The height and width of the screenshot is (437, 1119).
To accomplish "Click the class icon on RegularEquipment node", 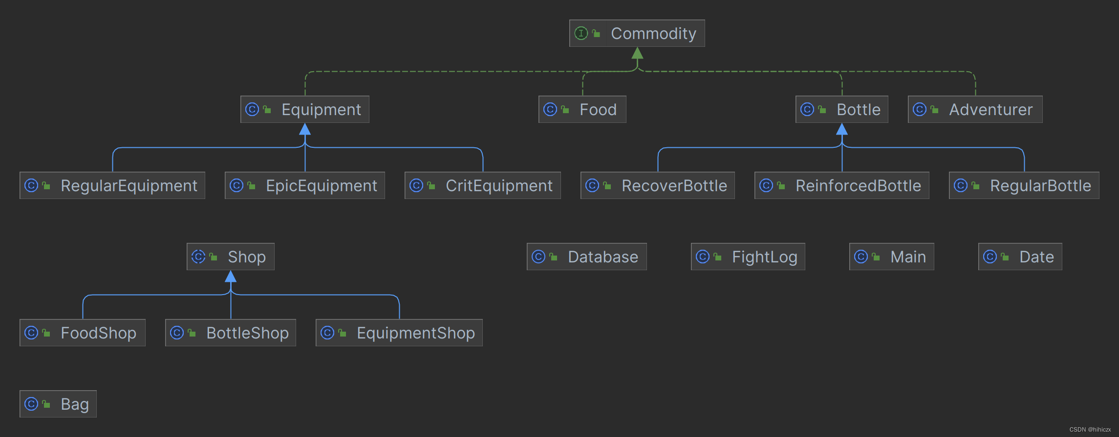I will (31, 185).
